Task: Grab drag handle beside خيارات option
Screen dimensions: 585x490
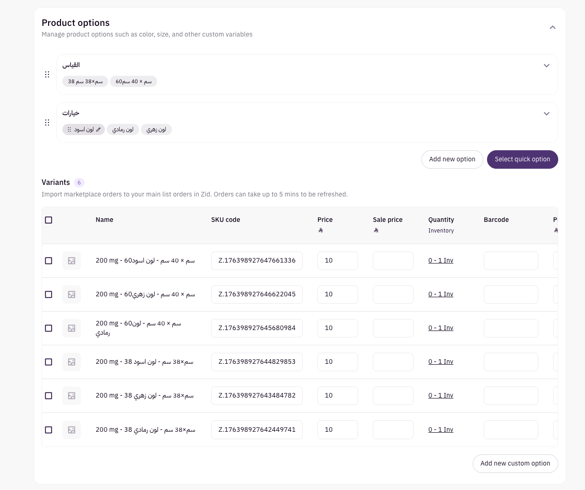Action: pos(47,122)
